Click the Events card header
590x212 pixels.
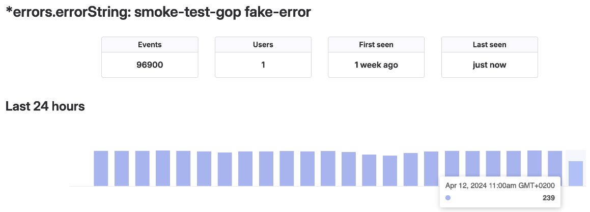pos(150,45)
